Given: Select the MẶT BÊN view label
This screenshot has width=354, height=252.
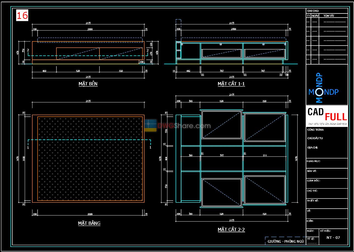Looking at the screenshot, I should pos(88,84).
